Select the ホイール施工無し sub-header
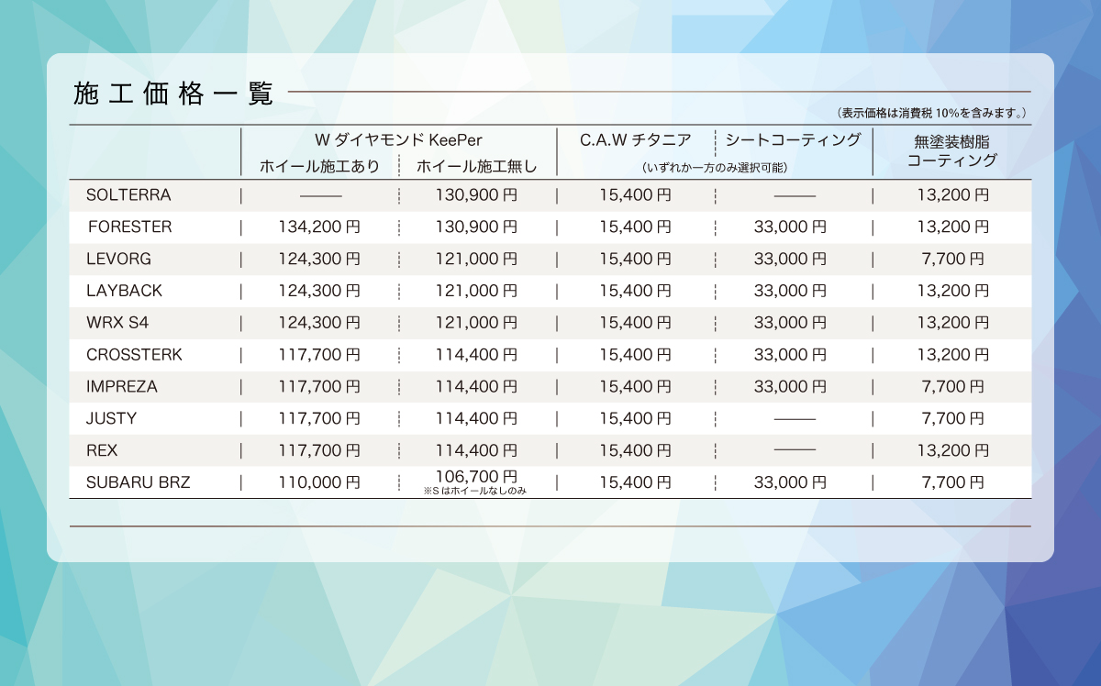 tap(476, 167)
